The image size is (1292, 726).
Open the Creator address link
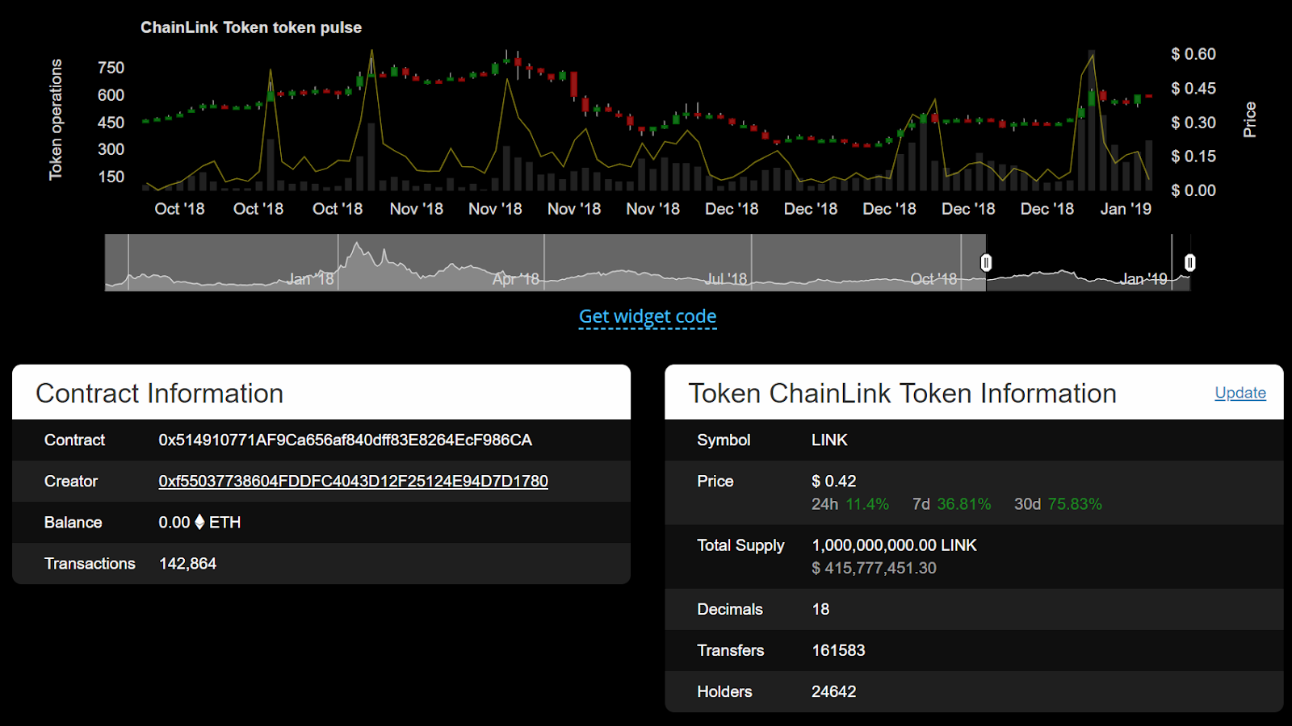coord(353,482)
